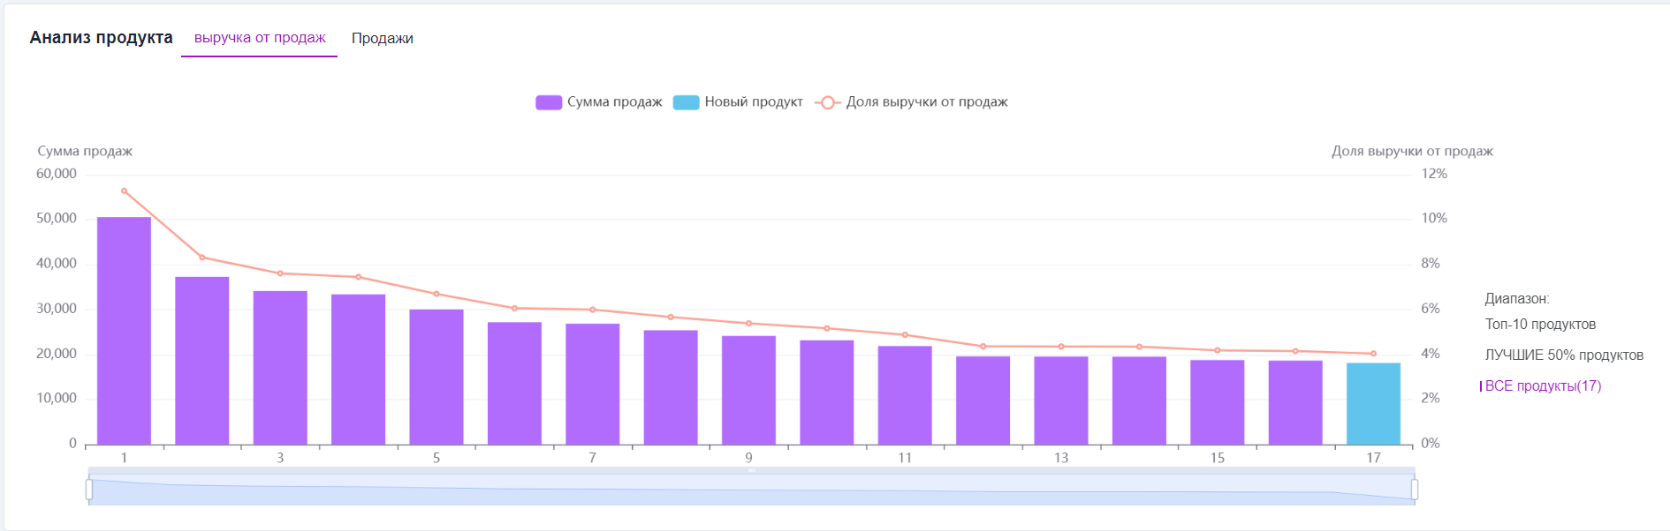Click the blue bar for product 17
This screenshot has width=1670, height=531.
1373,404
